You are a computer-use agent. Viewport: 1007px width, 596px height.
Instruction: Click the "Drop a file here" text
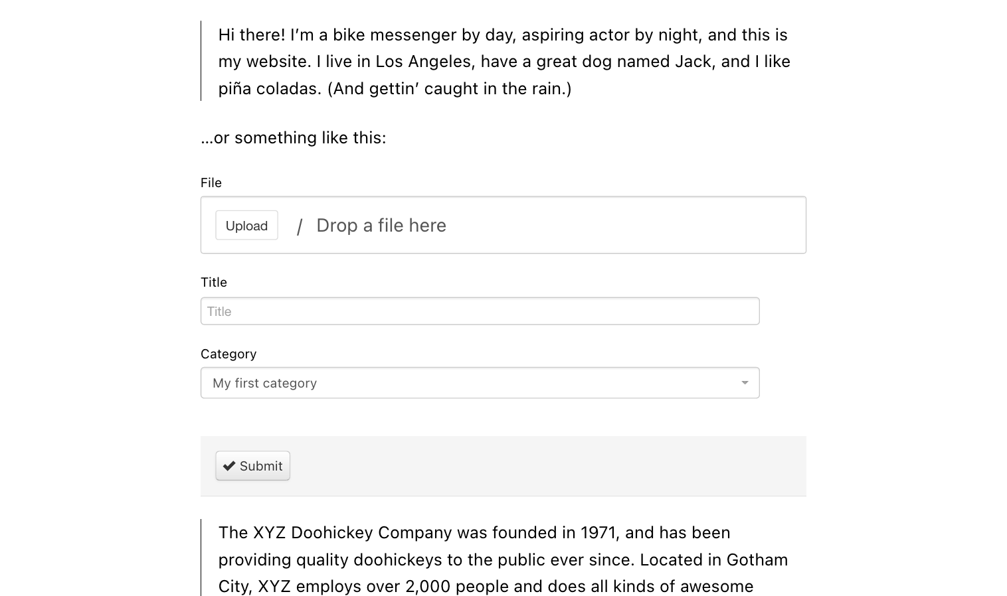pyautogui.click(x=381, y=226)
